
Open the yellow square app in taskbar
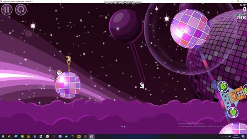tap(79, 136)
